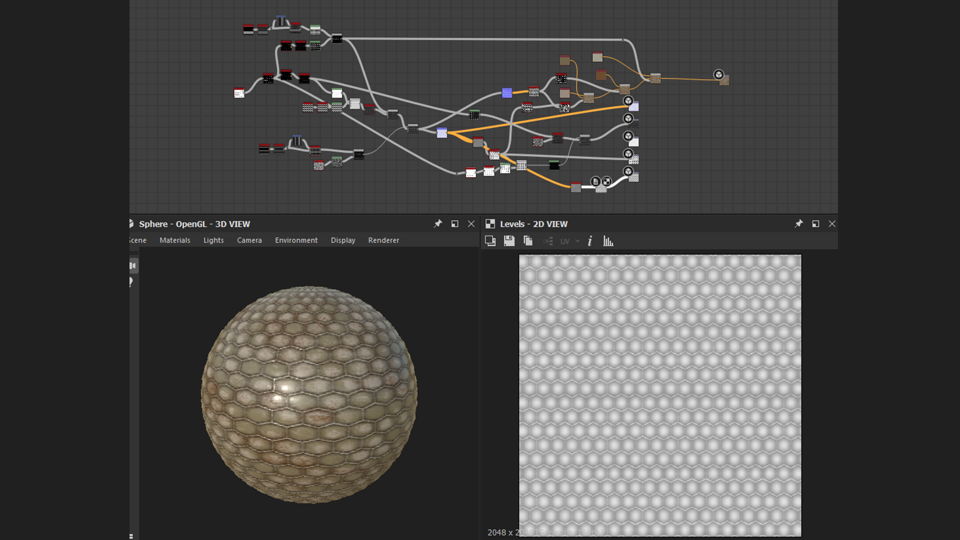Select the dark brown uniform color node
Image resolution: width=960 pixels, height=540 pixels.
601,74
